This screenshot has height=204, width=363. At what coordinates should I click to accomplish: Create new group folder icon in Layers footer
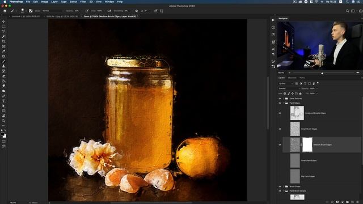tap(348, 202)
